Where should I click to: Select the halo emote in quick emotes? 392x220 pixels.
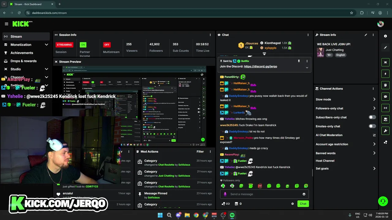pos(251,186)
